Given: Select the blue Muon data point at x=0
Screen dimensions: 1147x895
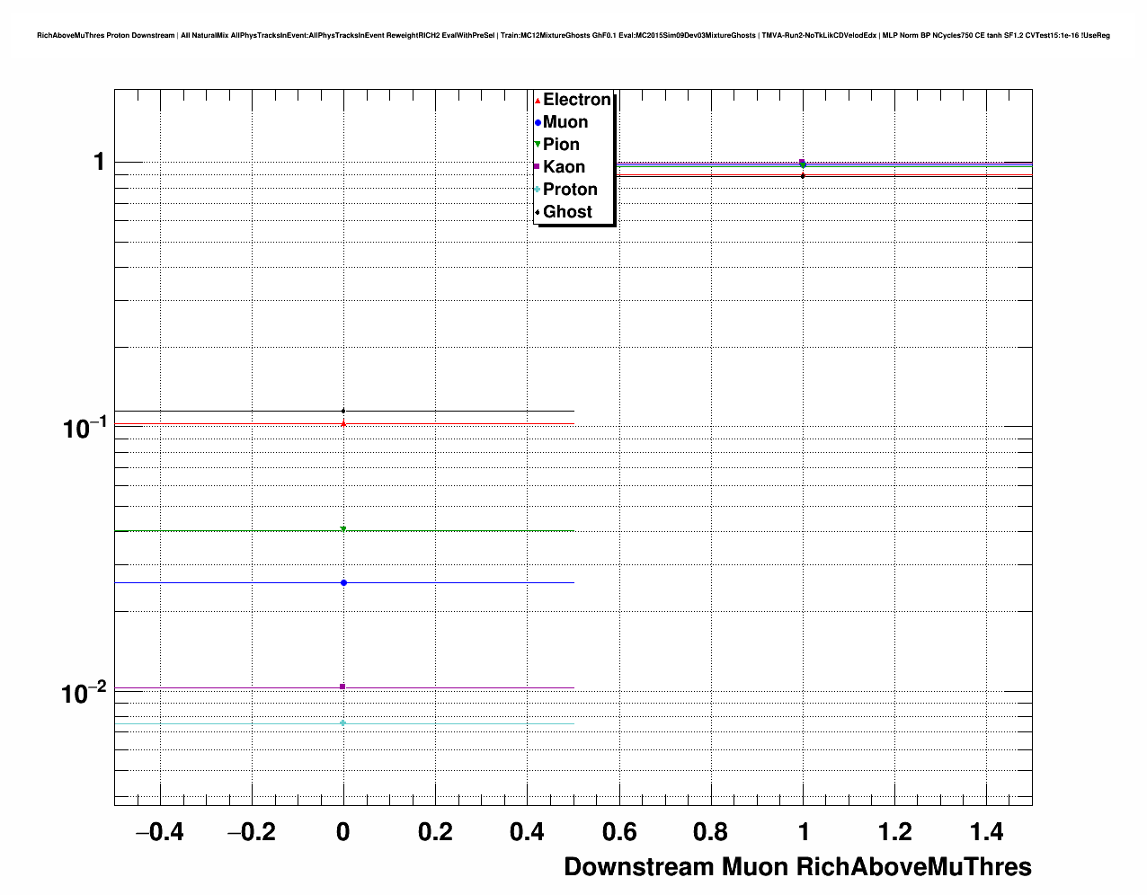Looking at the screenshot, I should point(343,583).
